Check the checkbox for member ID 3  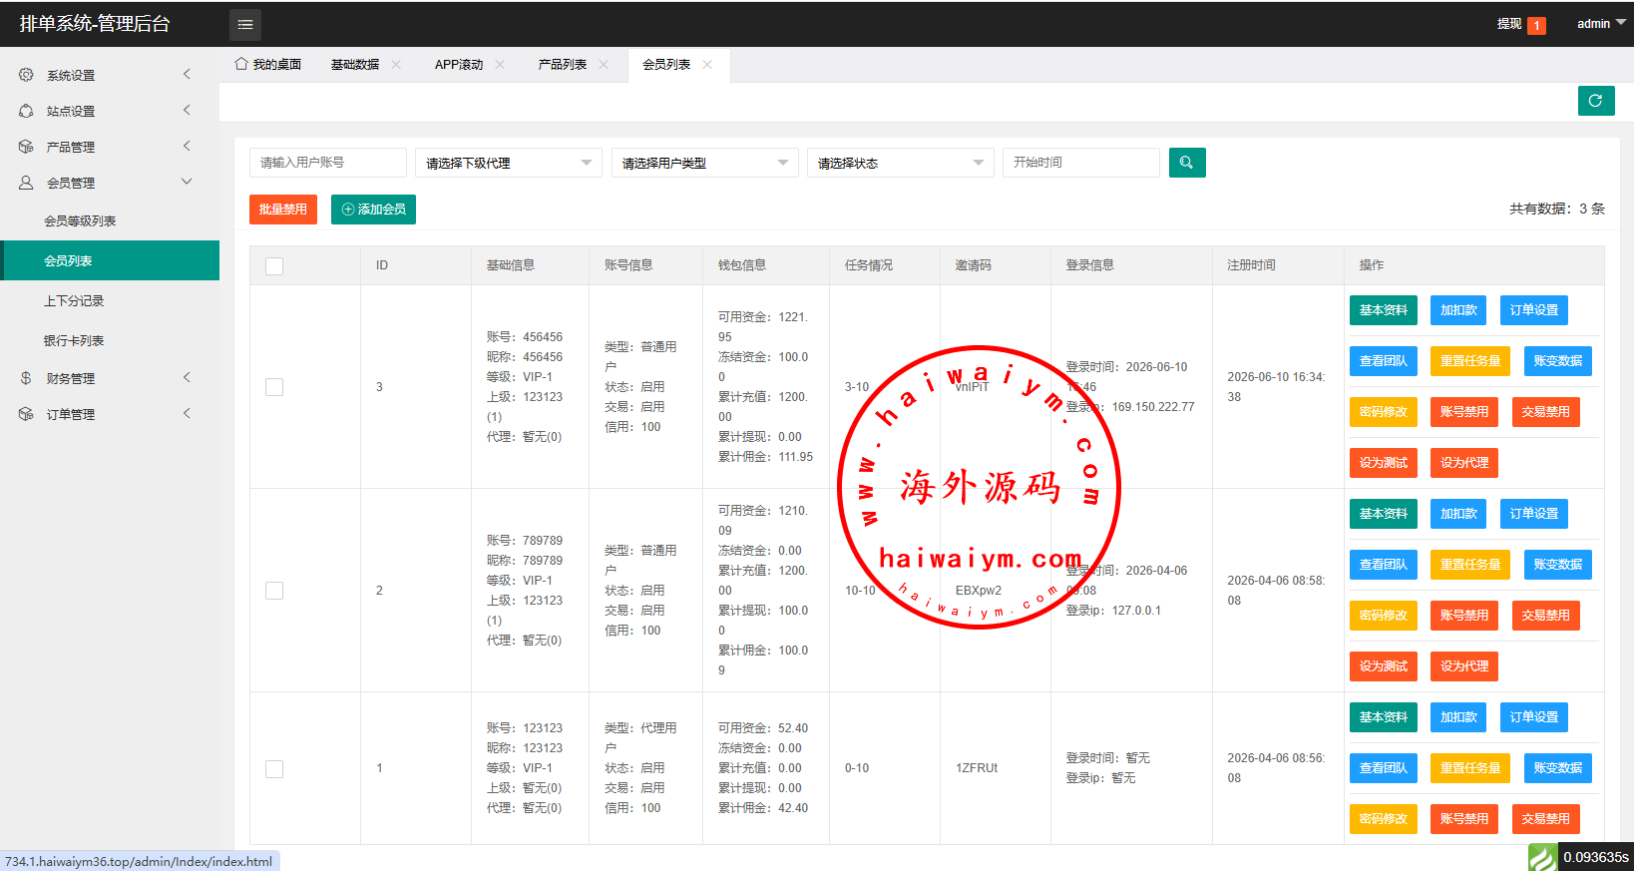274,387
